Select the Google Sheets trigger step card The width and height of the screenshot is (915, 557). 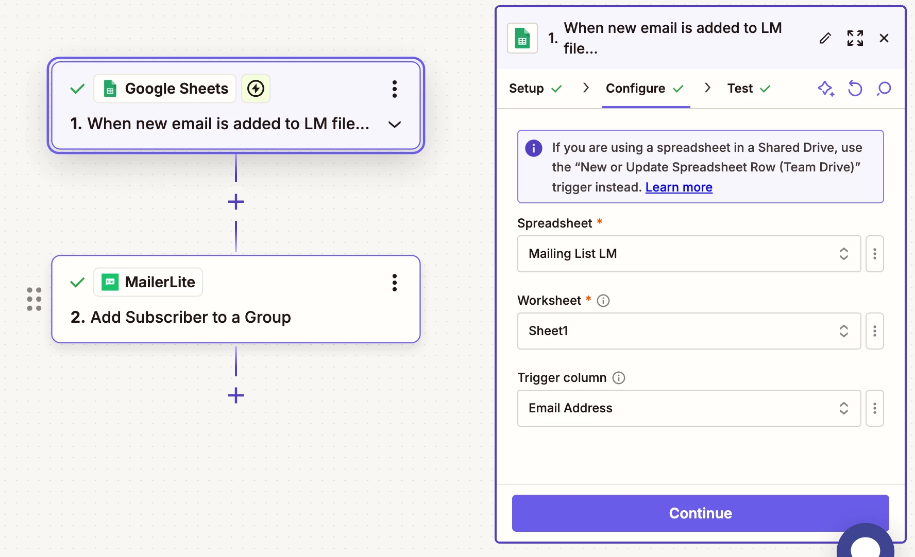(236, 106)
